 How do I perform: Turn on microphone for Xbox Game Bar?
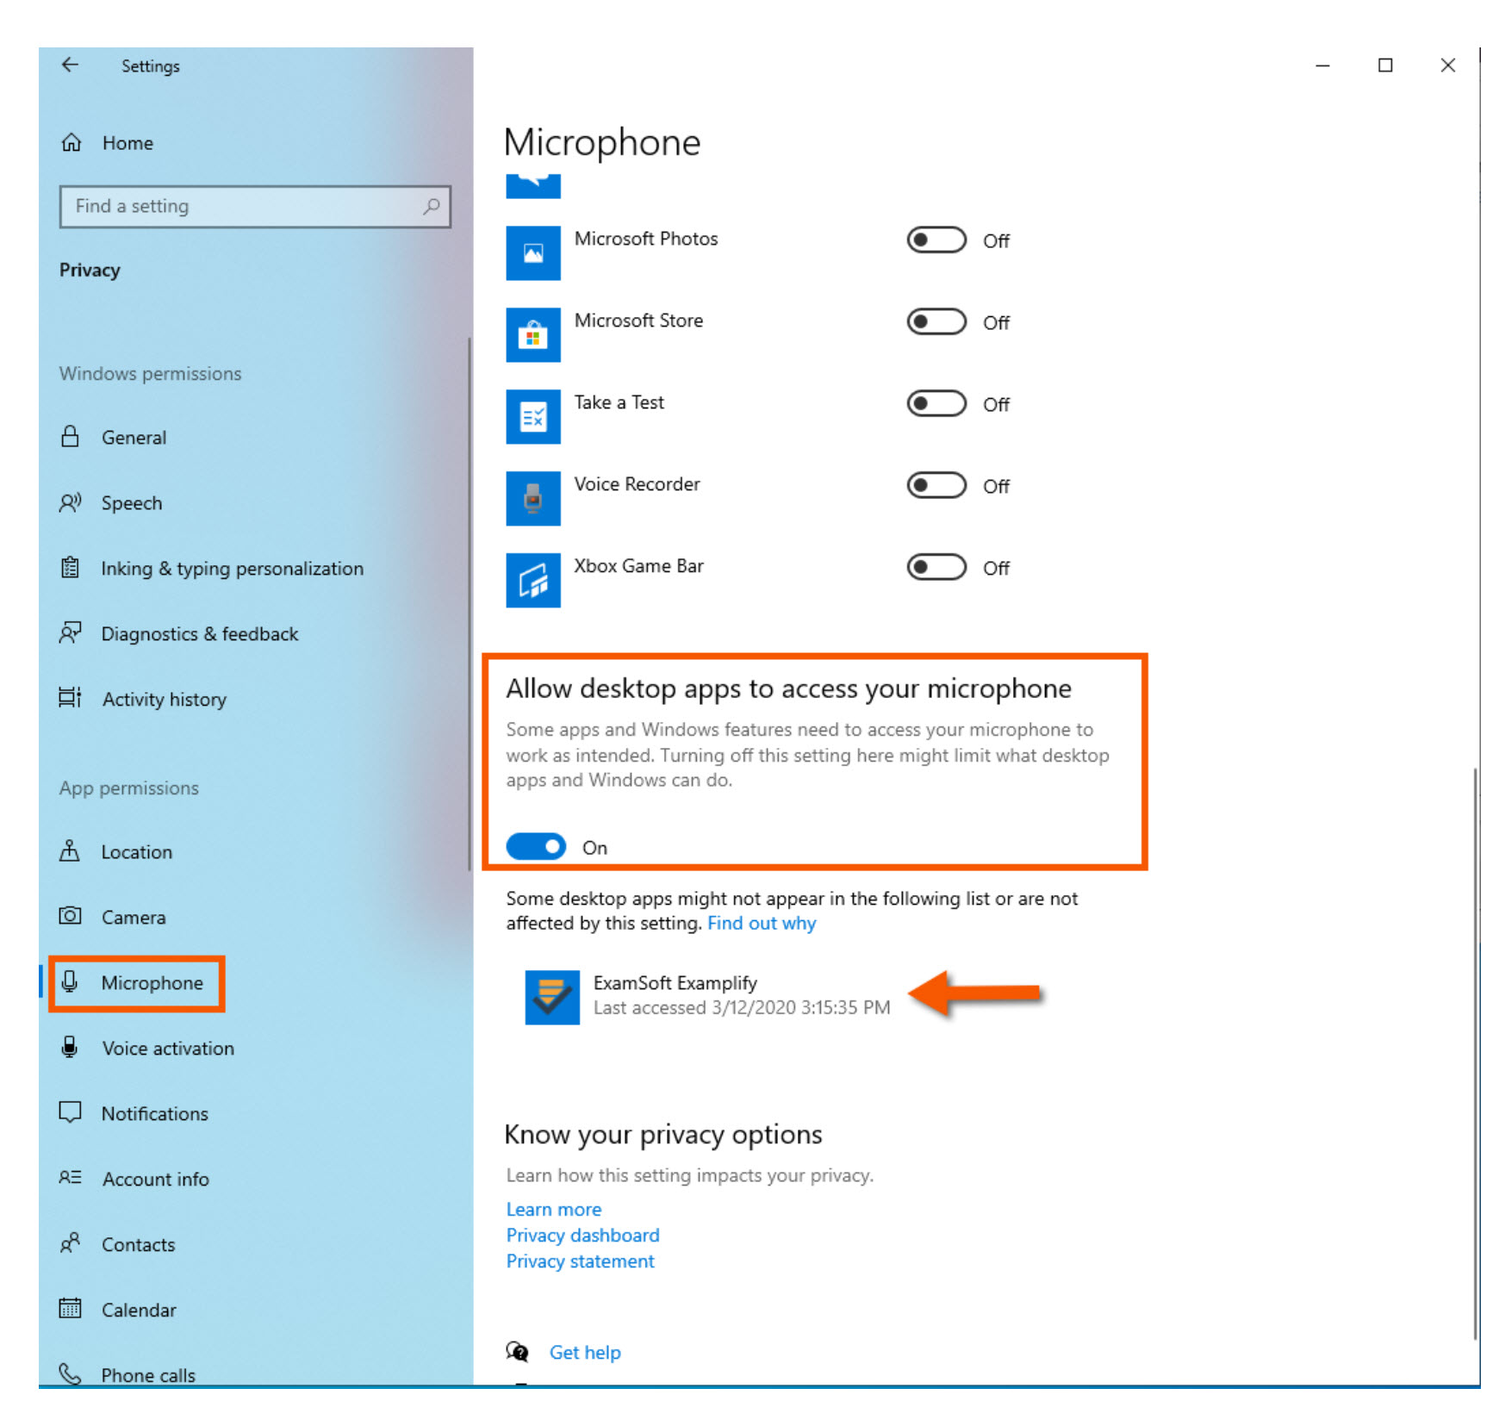[936, 567]
